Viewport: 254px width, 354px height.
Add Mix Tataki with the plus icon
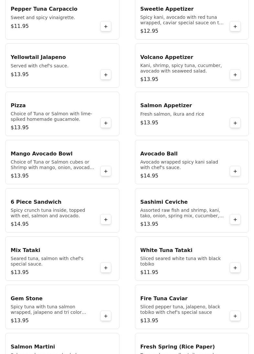pos(106,268)
